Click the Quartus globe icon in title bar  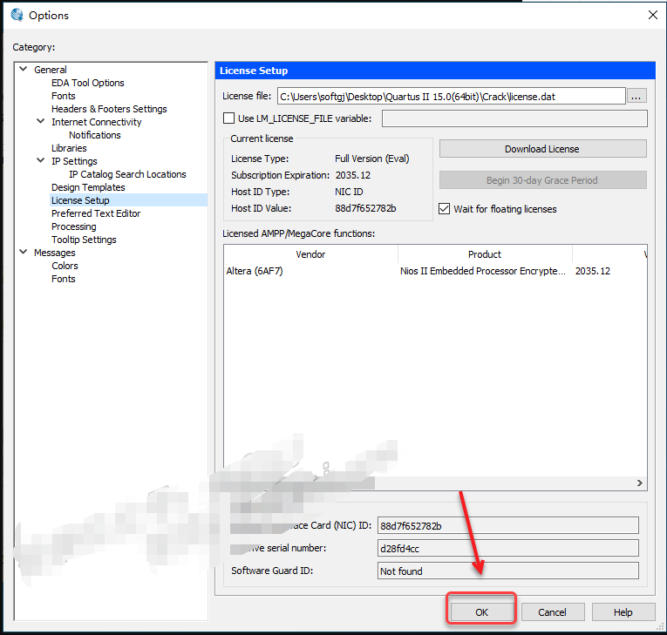pos(17,15)
